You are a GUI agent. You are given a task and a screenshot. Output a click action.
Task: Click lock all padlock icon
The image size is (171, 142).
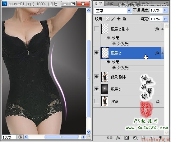[124, 19]
